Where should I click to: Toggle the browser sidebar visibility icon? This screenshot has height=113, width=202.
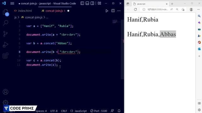199,103
